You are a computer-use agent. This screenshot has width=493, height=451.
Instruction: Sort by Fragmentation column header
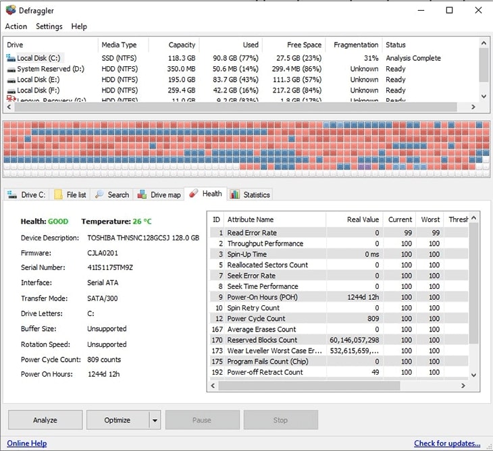355,45
